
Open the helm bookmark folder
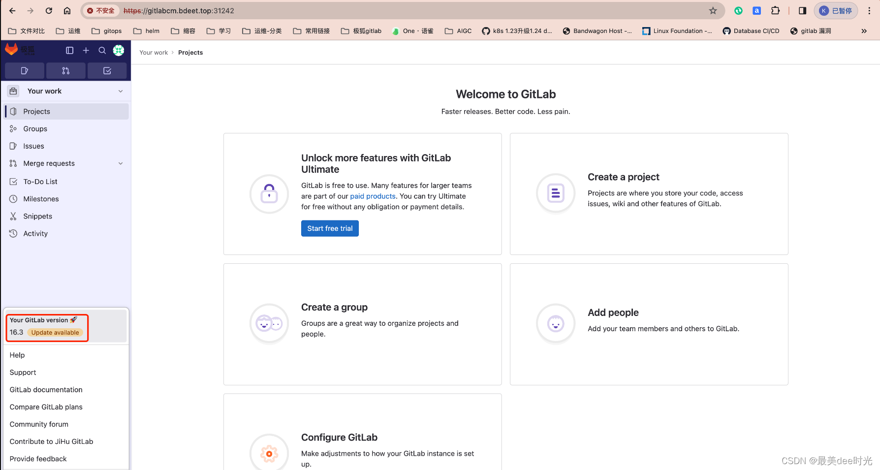point(147,31)
